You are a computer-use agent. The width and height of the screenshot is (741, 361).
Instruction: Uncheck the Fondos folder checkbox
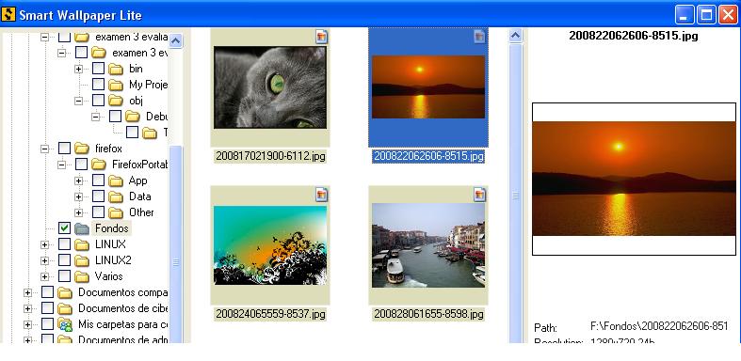coord(64,228)
